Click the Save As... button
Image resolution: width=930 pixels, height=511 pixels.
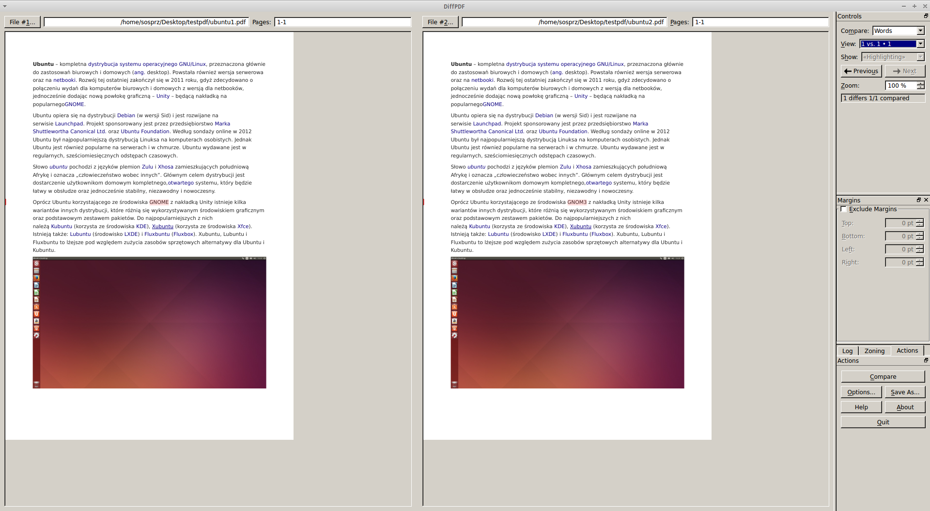(x=905, y=392)
